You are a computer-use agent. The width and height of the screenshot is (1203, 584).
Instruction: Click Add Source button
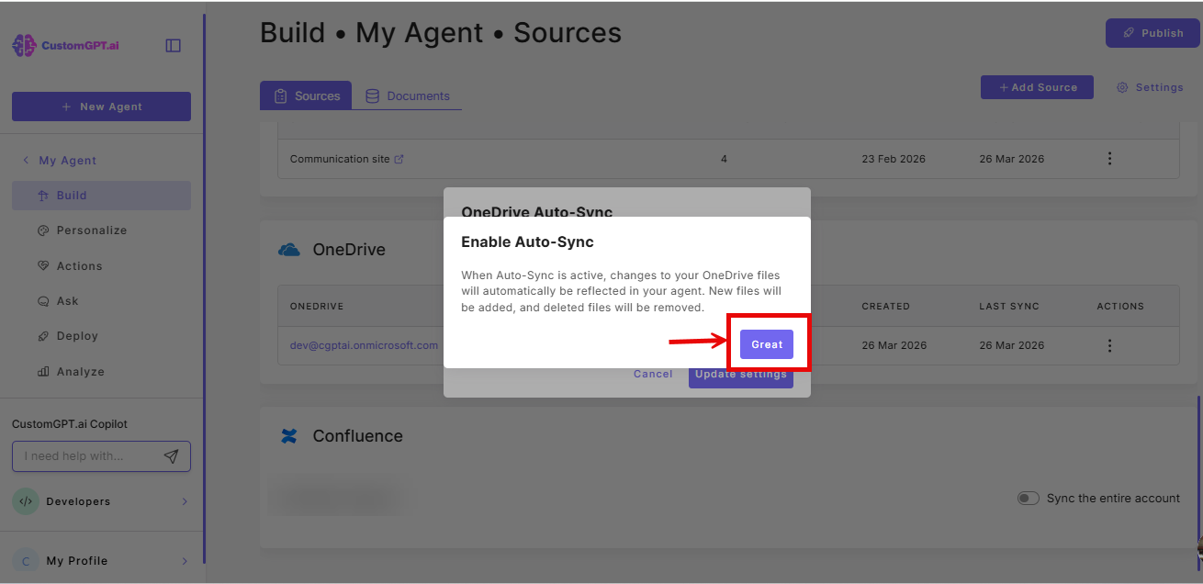(x=1037, y=87)
